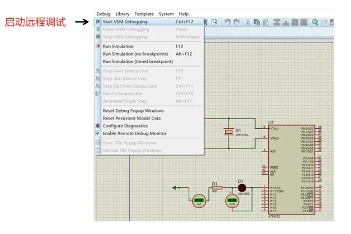Choose Start VSM Debugging
The image size is (351, 234).
pyautogui.click(x=149, y=22)
